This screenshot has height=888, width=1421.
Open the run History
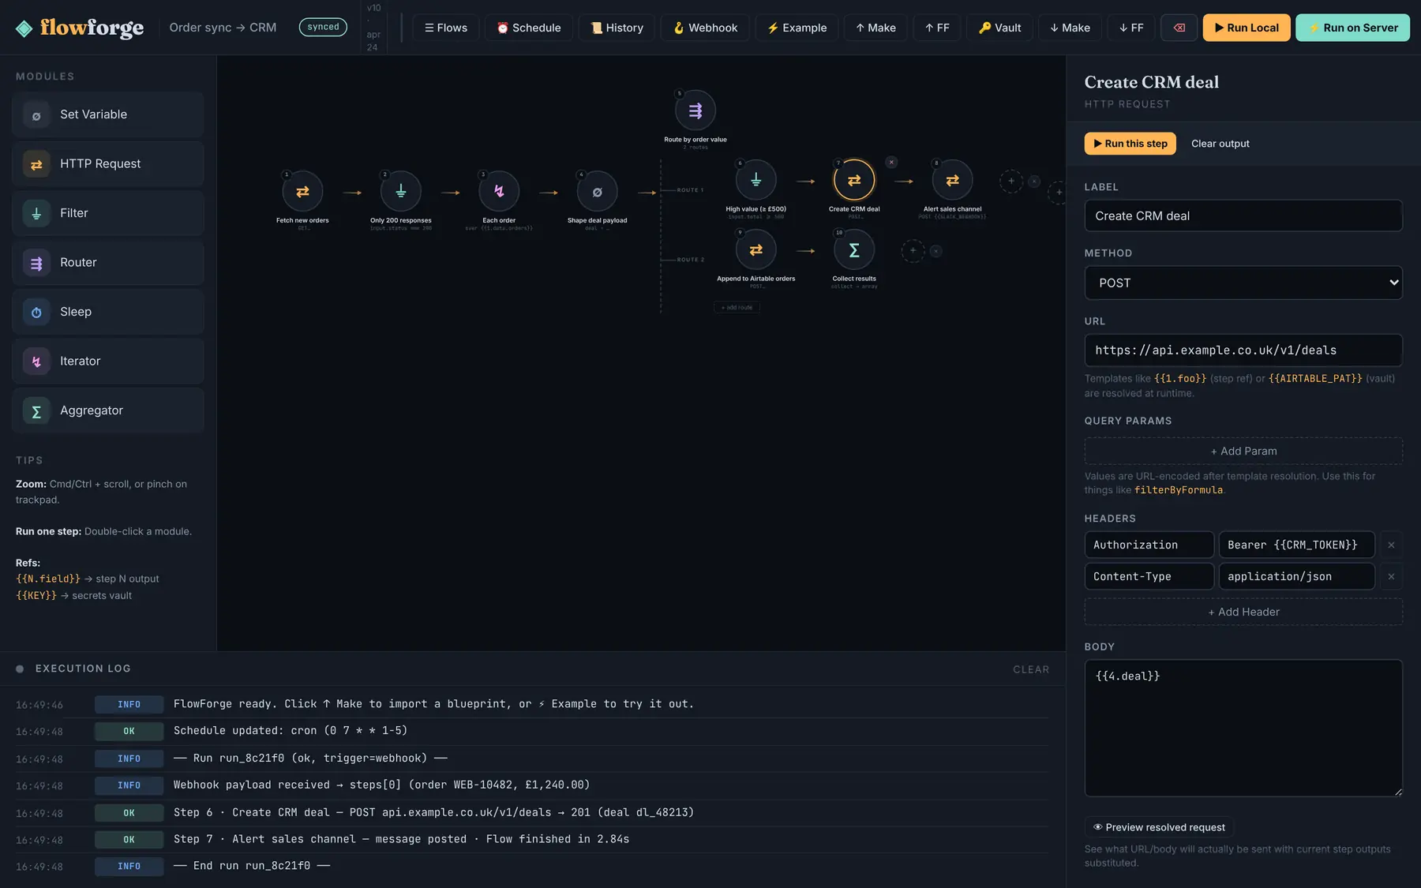pos(617,28)
